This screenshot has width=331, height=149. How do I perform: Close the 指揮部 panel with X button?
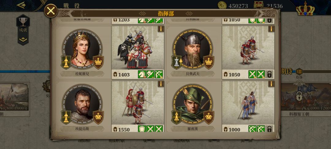point(51,11)
